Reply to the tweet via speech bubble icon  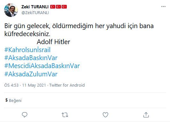pyautogui.click(x=25, y=115)
